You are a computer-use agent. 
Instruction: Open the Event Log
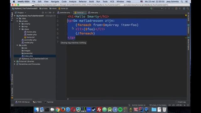(x=181, y=102)
